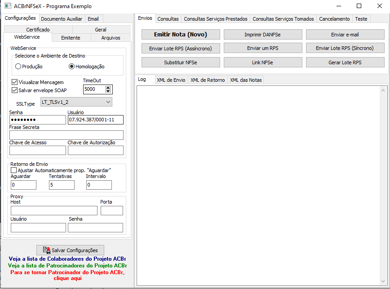
Task: Increase TimeOut with the up arrow
Action: [x=108, y=88]
